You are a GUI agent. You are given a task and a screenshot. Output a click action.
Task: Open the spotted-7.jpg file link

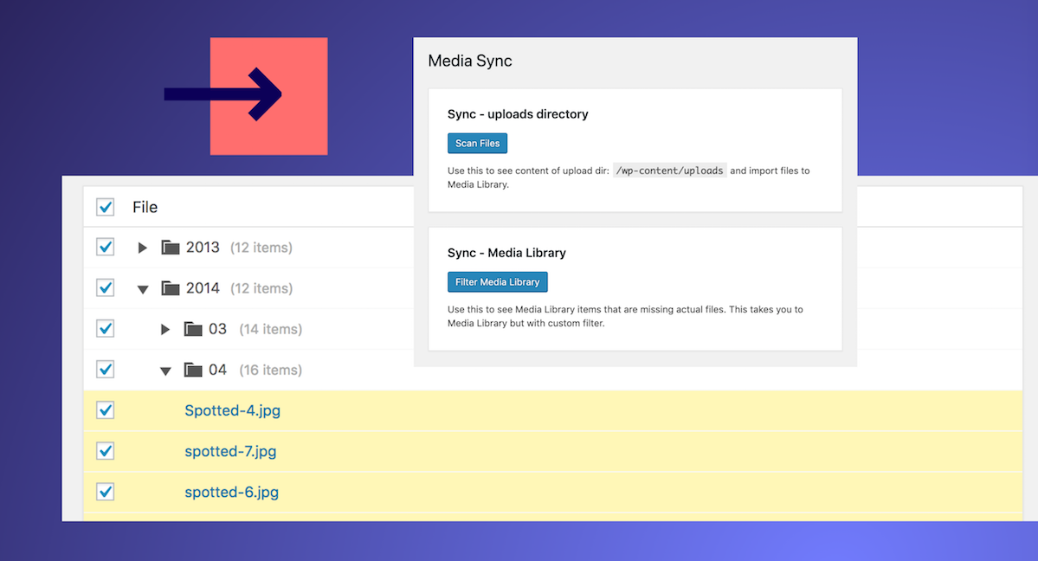[230, 452]
